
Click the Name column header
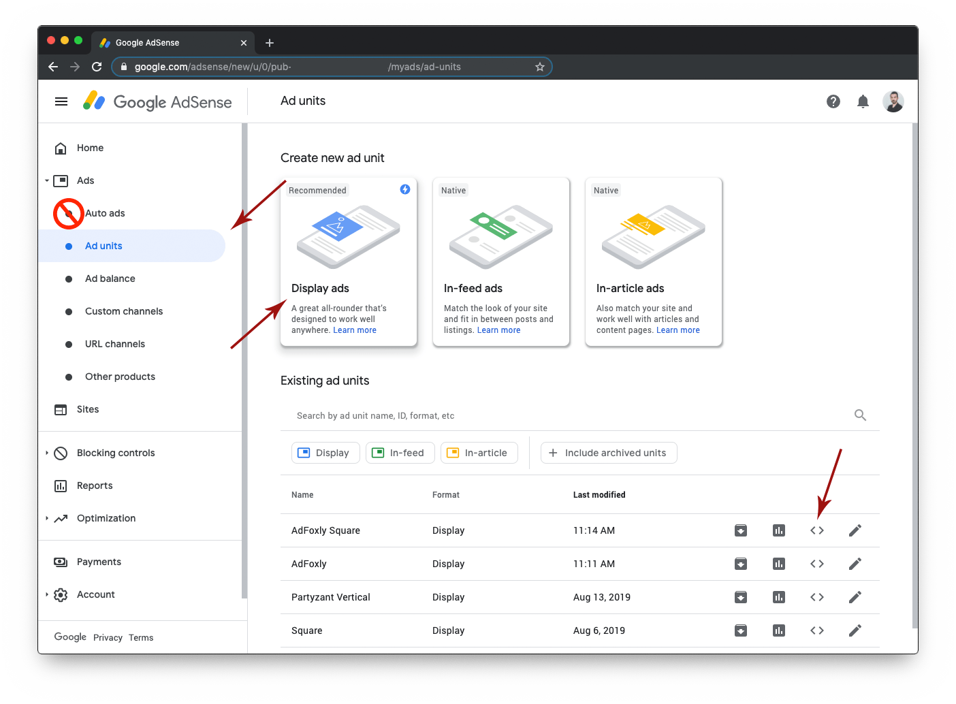pos(302,495)
